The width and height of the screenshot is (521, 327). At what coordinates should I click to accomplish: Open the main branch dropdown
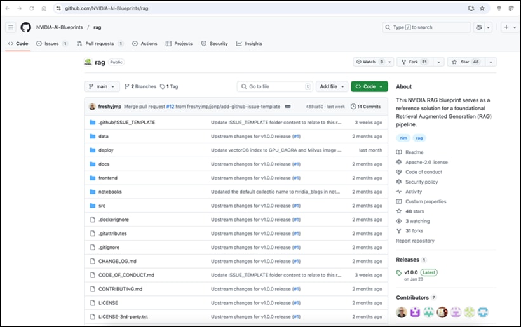102,86
